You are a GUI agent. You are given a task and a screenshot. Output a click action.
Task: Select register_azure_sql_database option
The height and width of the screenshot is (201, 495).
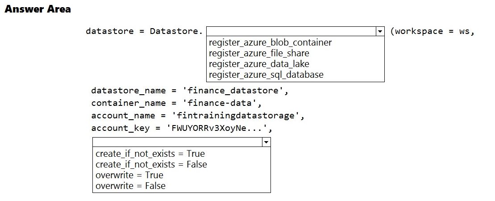point(266,75)
